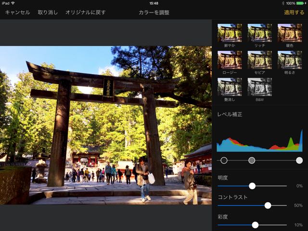Image resolution: width=308 pixels, height=231 pixels.
Task: Tap the battery indicator in status bar
Action: pyautogui.click(x=300, y=3)
